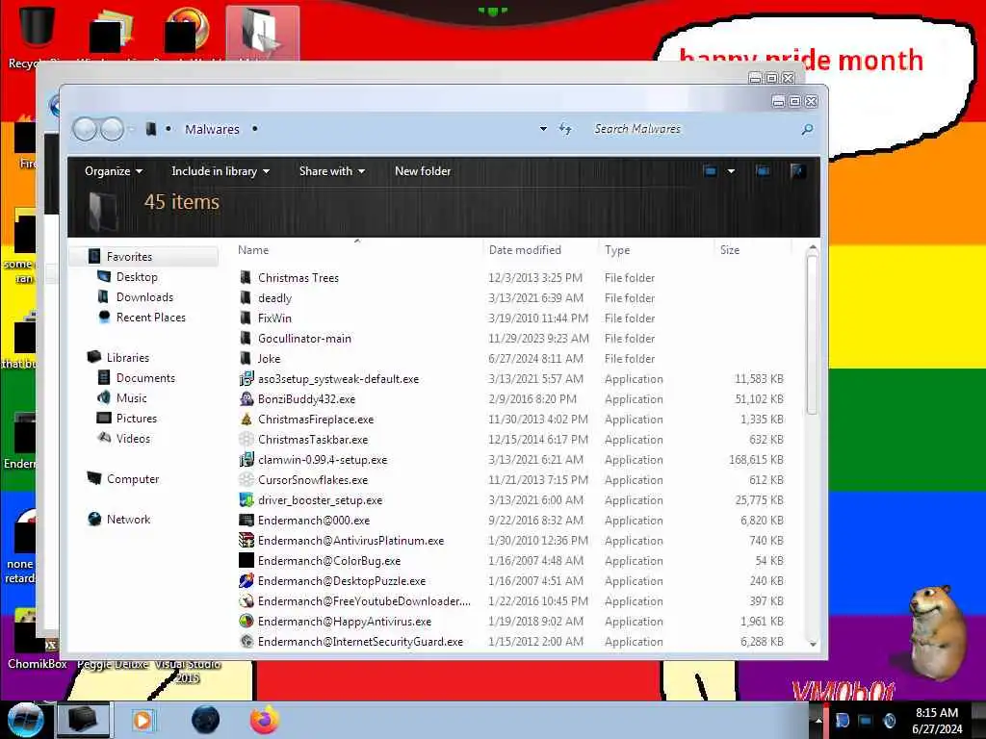
Task: Open media player from the taskbar
Action: pyautogui.click(x=143, y=720)
